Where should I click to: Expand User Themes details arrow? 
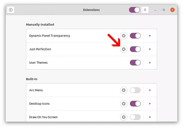(150, 63)
